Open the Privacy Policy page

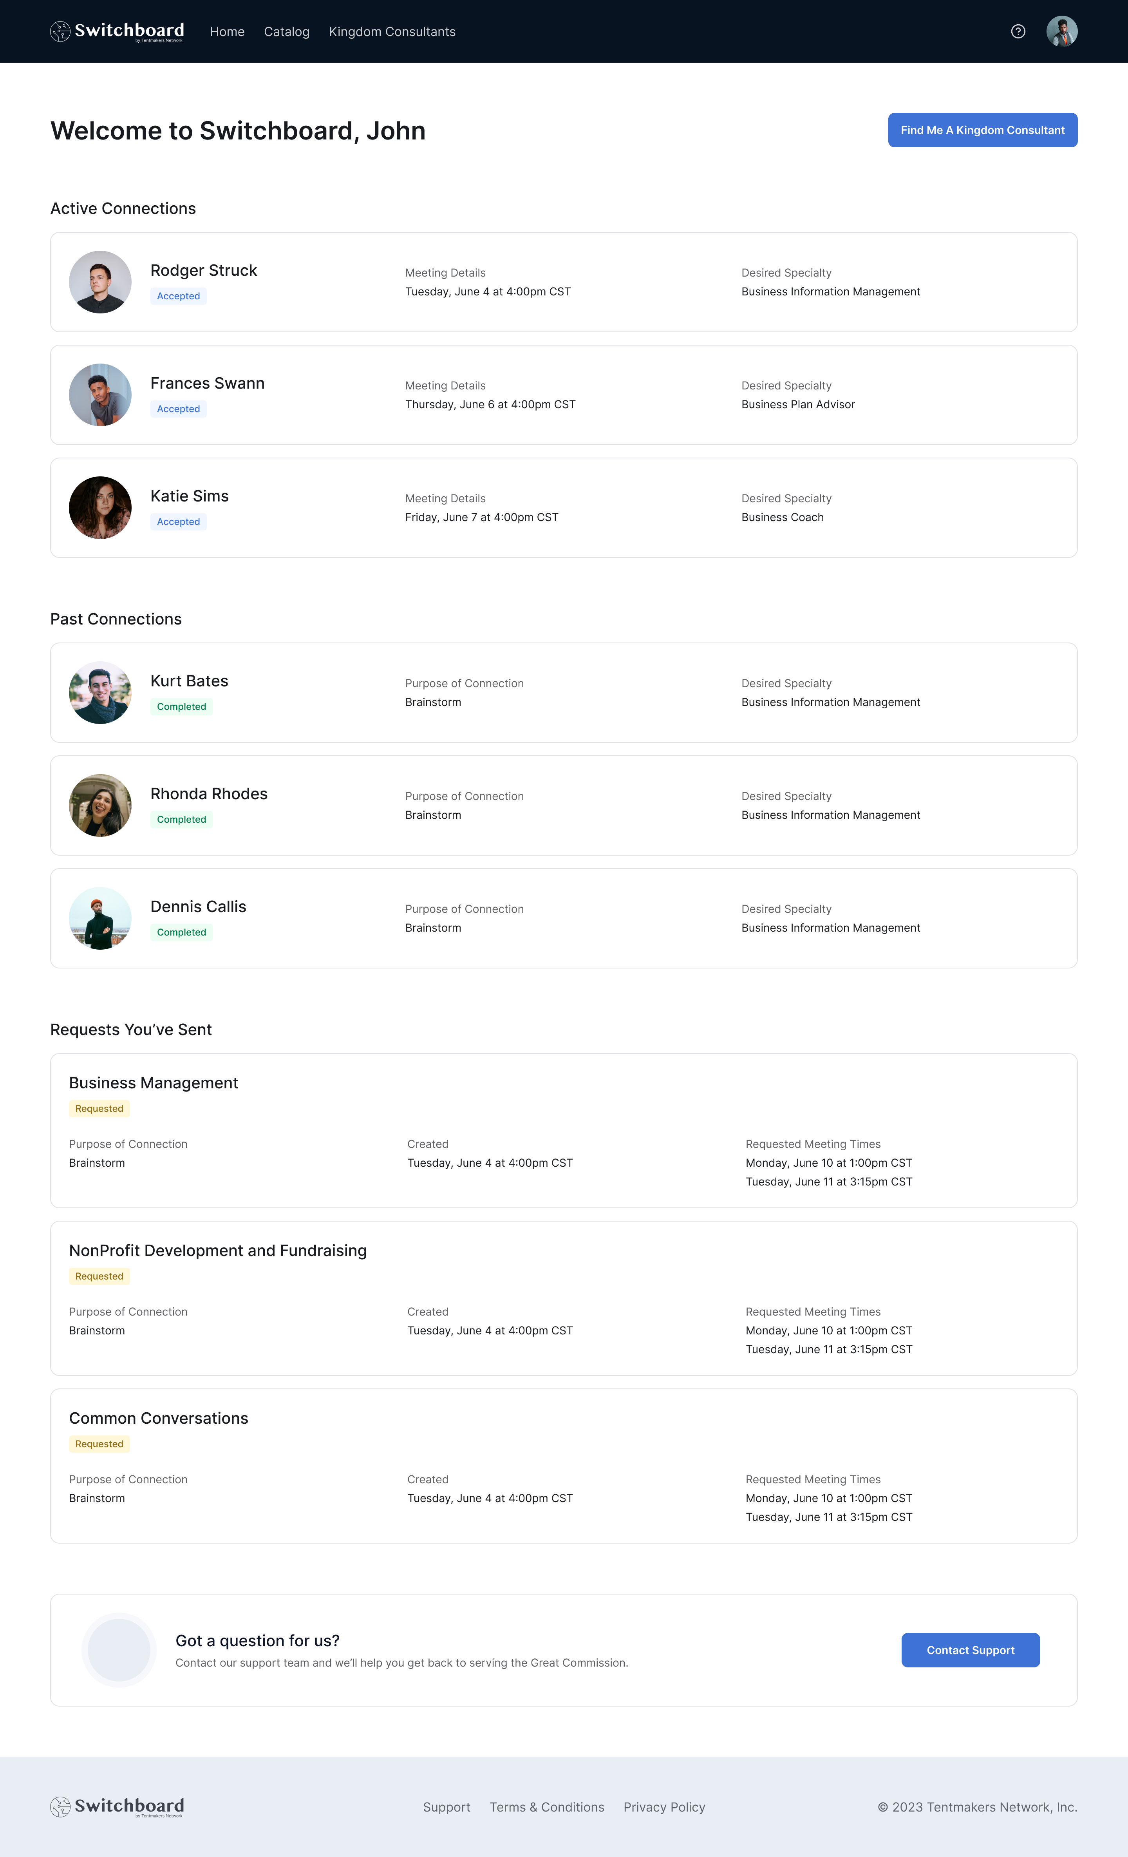(x=664, y=1807)
